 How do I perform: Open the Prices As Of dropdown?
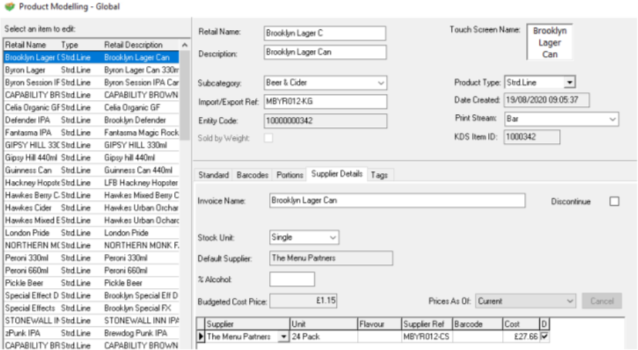pyautogui.click(x=570, y=301)
